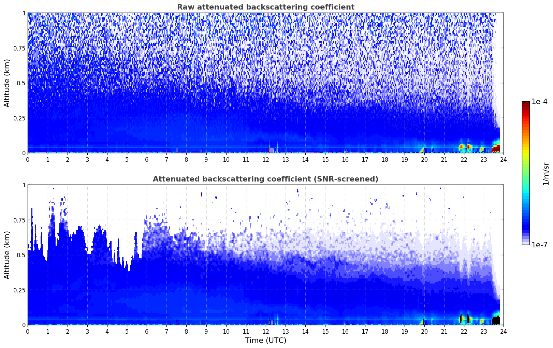This screenshot has height=348, width=553.
Task: Click the black screened patch near hour 23.5 in the SNR-screened plot
Action: 496,320
